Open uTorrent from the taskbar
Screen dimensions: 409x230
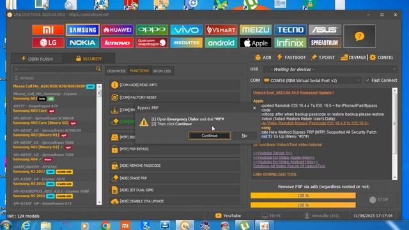pos(244,226)
